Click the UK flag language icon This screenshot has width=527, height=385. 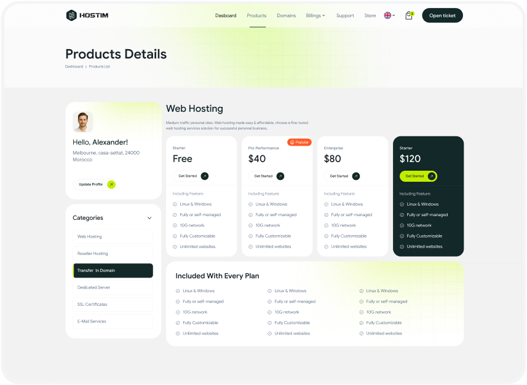click(x=387, y=15)
